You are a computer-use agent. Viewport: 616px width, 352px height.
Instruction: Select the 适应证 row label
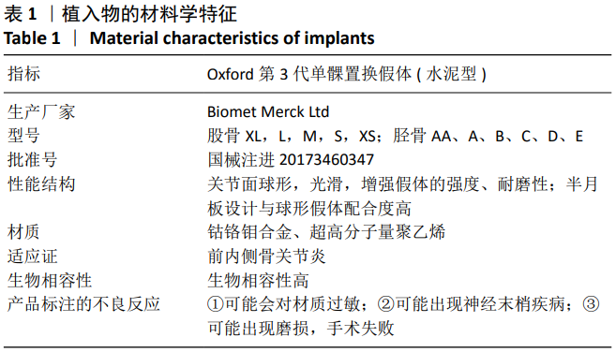tap(32, 257)
